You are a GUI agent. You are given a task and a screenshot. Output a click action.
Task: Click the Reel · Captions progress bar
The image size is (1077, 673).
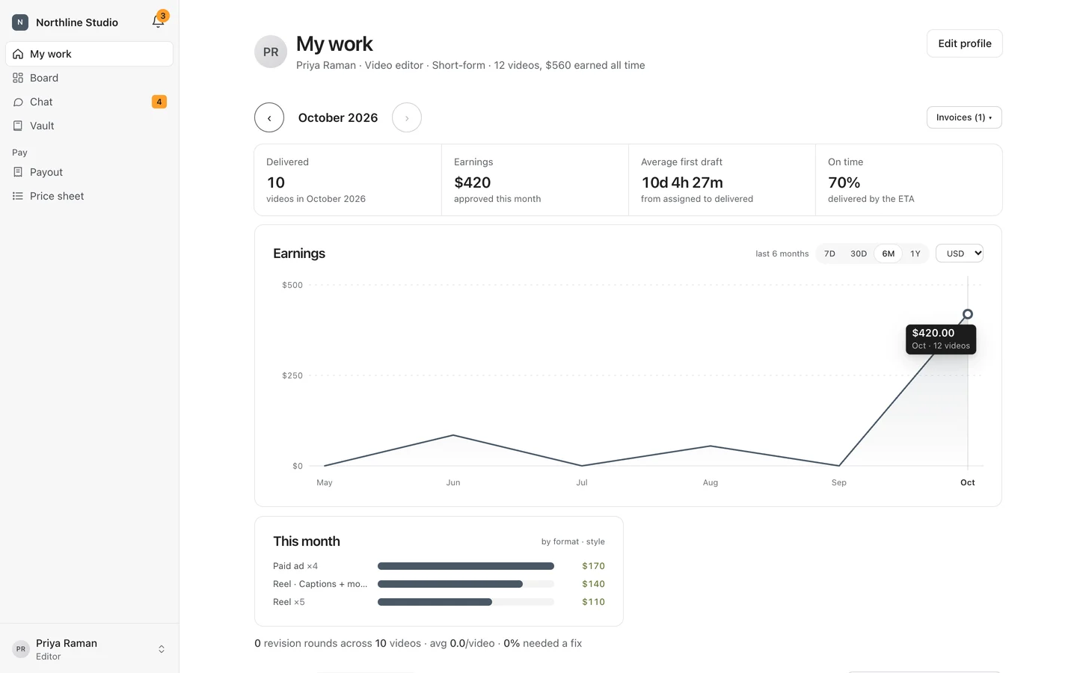coord(466,584)
